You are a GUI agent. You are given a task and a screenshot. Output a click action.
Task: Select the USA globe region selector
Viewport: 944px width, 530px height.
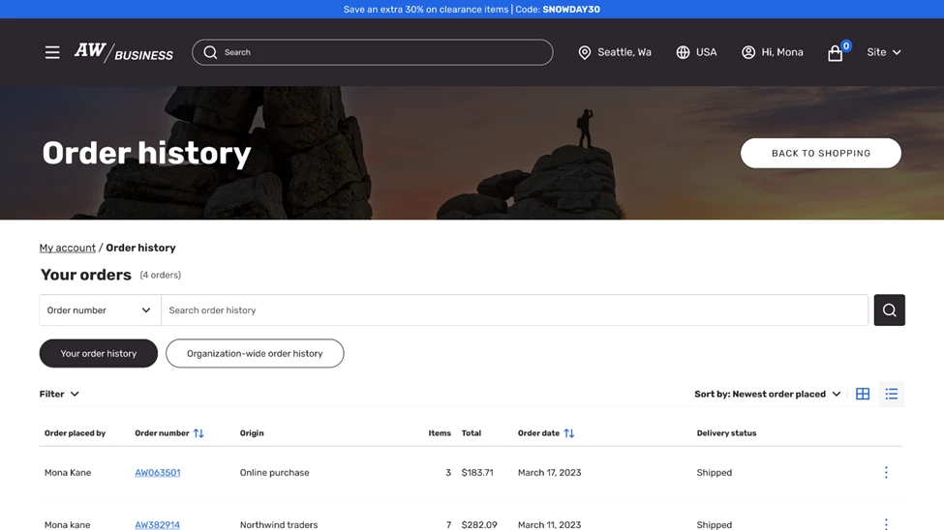[696, 52]
